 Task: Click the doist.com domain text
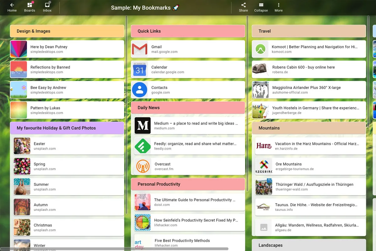162,205
